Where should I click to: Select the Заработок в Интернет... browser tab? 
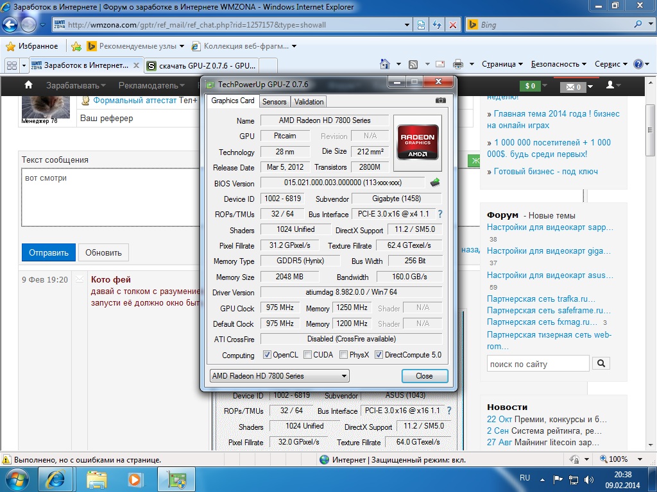tap(85, 65)
